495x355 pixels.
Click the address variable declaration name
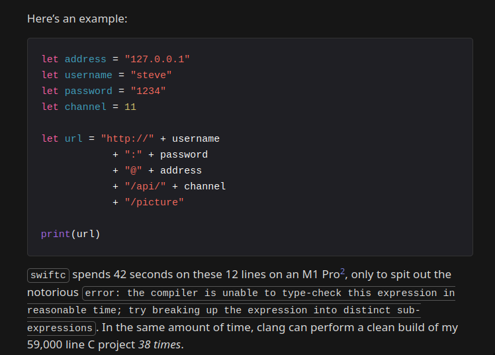click(85, 59)
